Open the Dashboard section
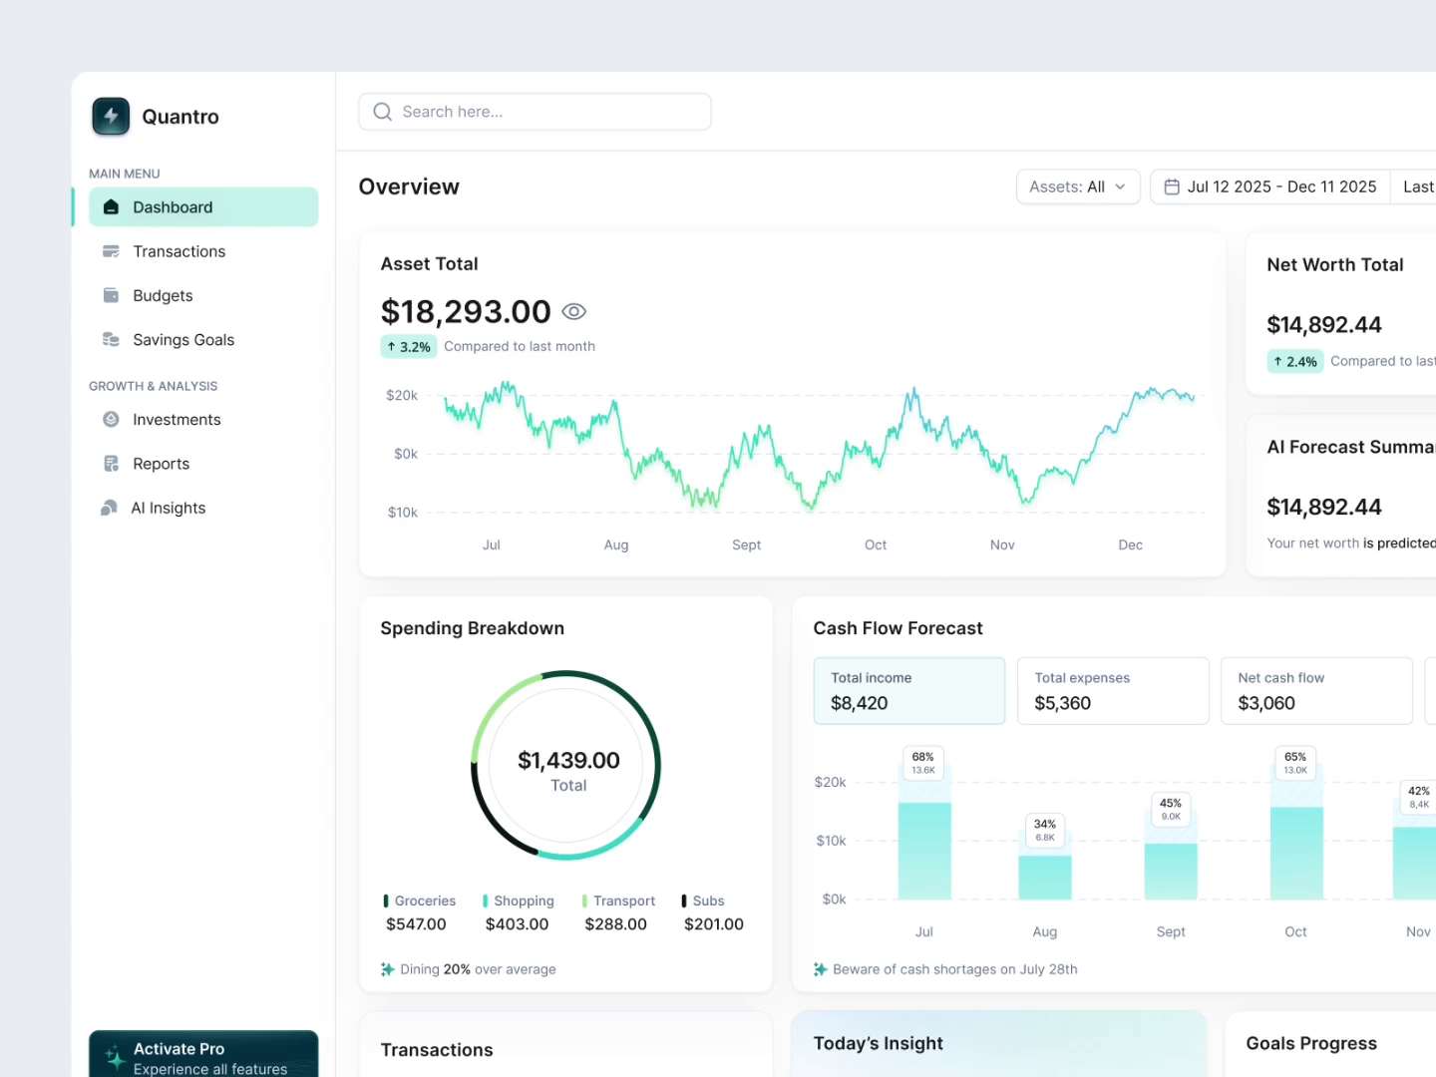 coord(172,206)
